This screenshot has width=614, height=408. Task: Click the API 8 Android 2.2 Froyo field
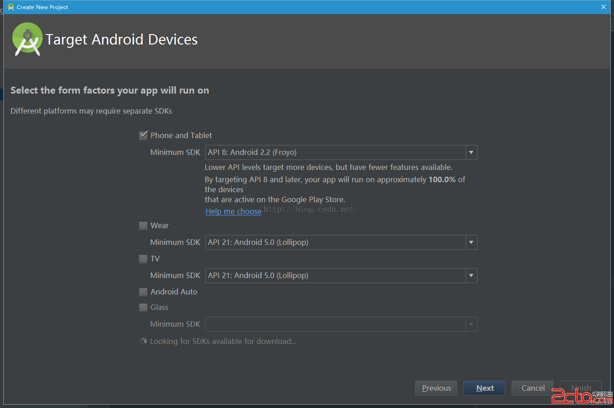coord(335,153)
